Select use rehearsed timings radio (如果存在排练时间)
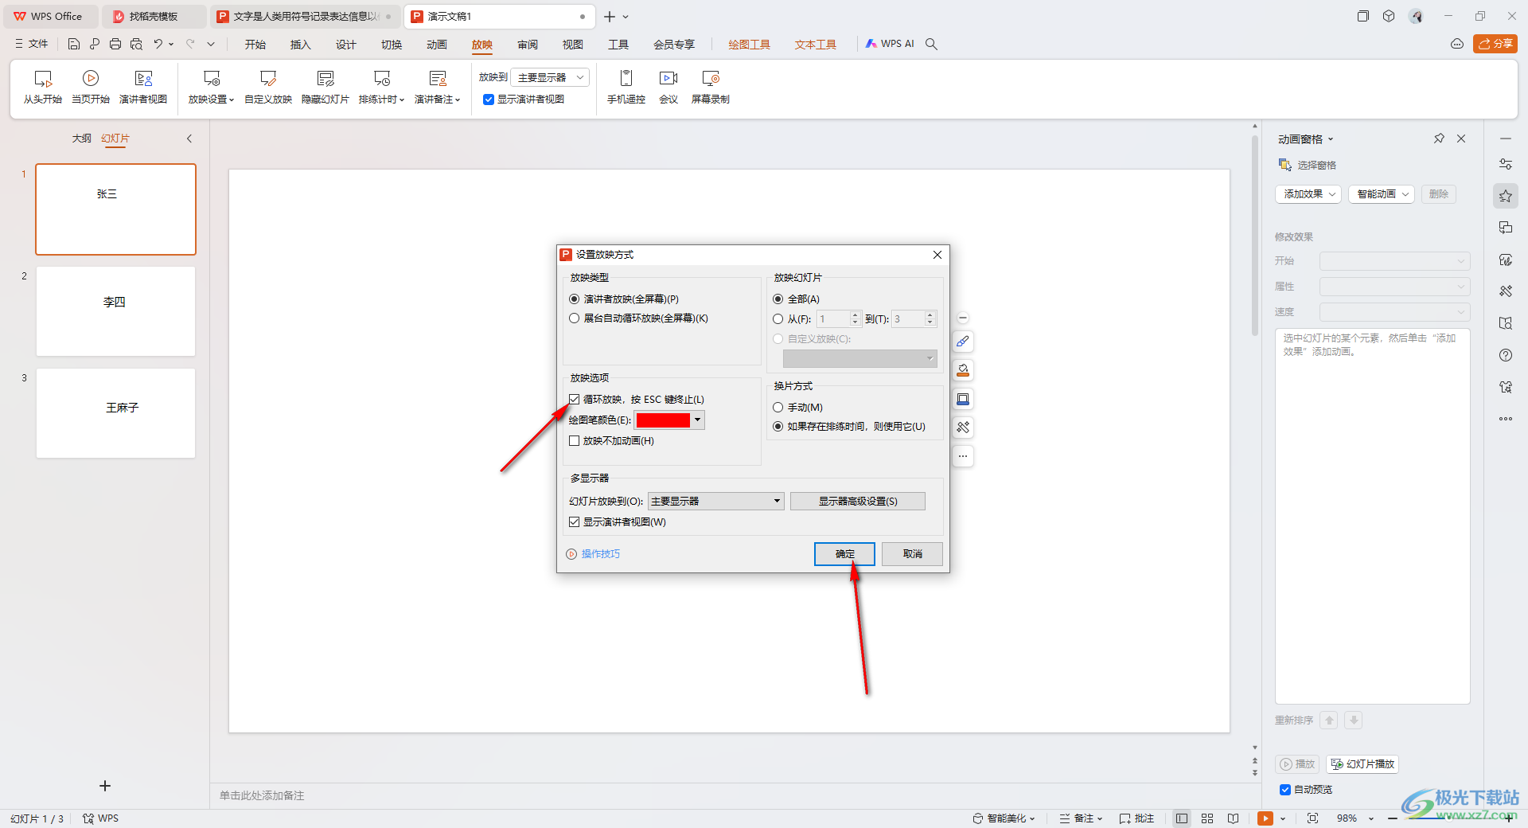Screen dimensions: 1528x828 pyautogui.click(x=778, y=427)
